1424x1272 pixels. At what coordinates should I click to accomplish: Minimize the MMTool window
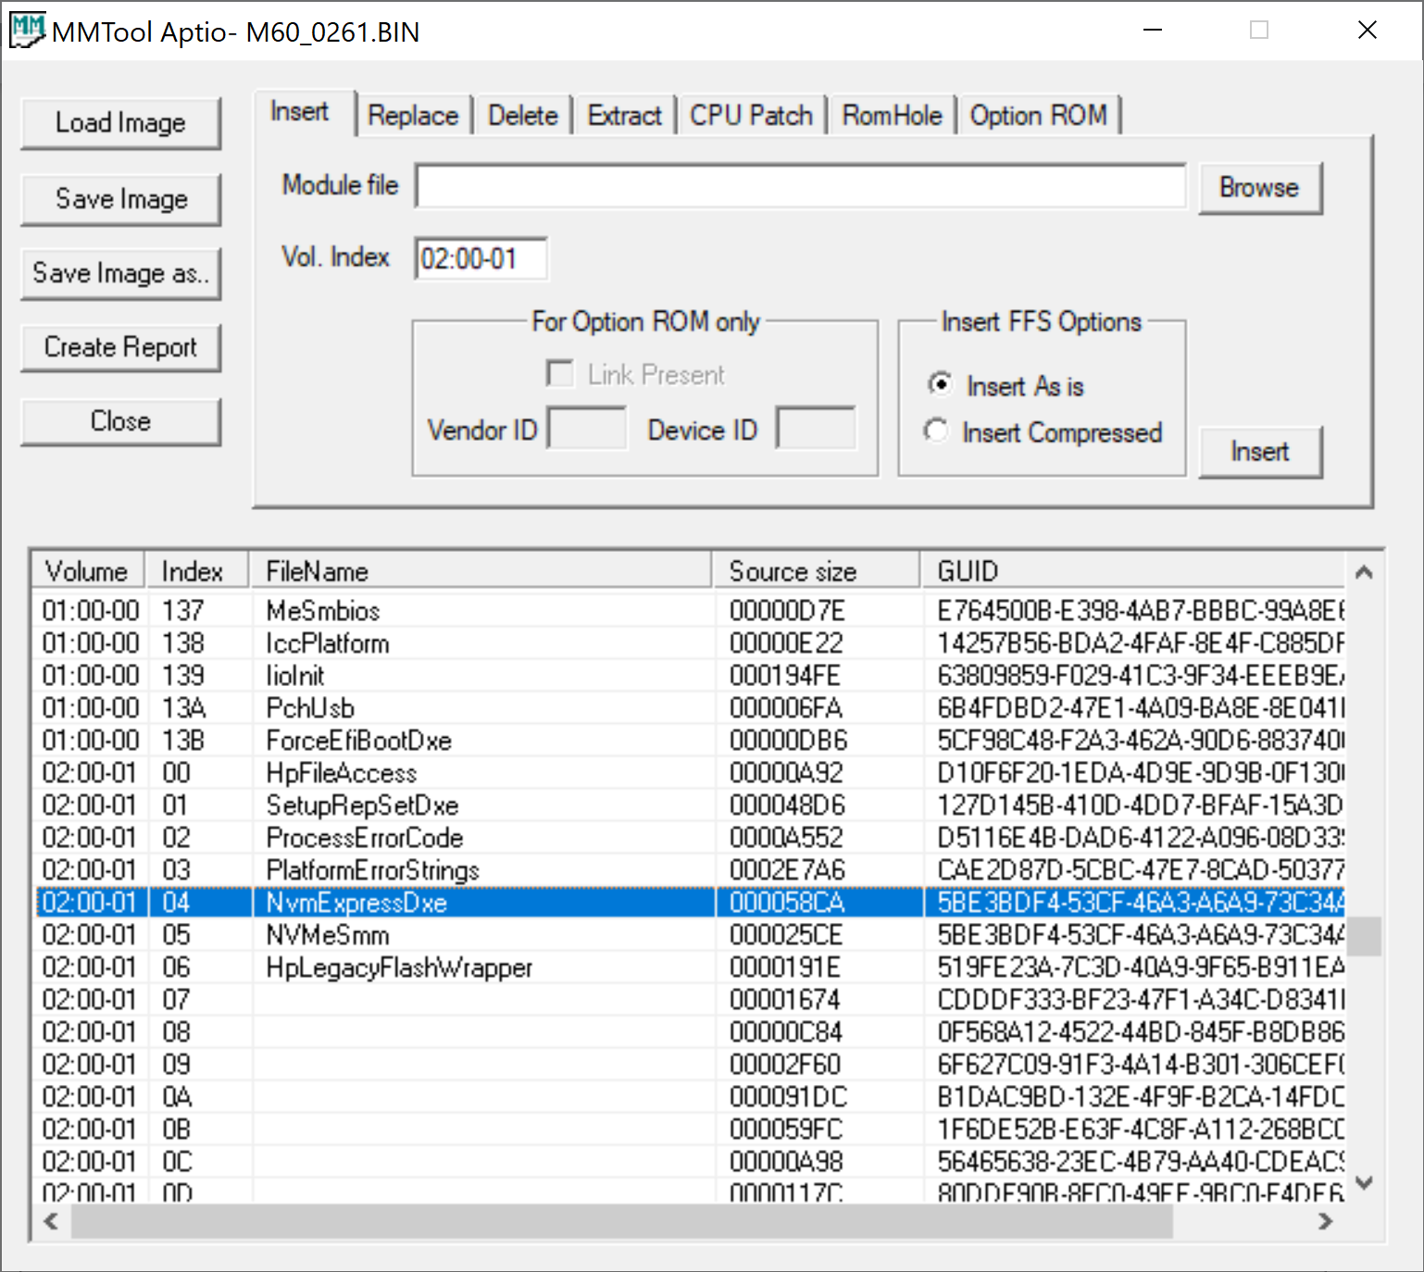tap(1153, 31)
